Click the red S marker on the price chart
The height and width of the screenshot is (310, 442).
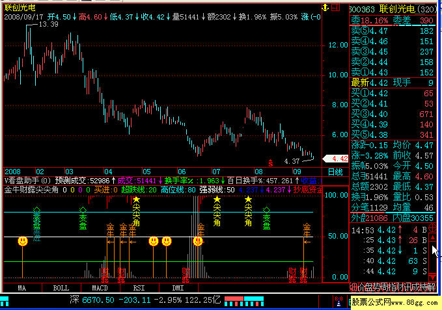coord(271,162)
